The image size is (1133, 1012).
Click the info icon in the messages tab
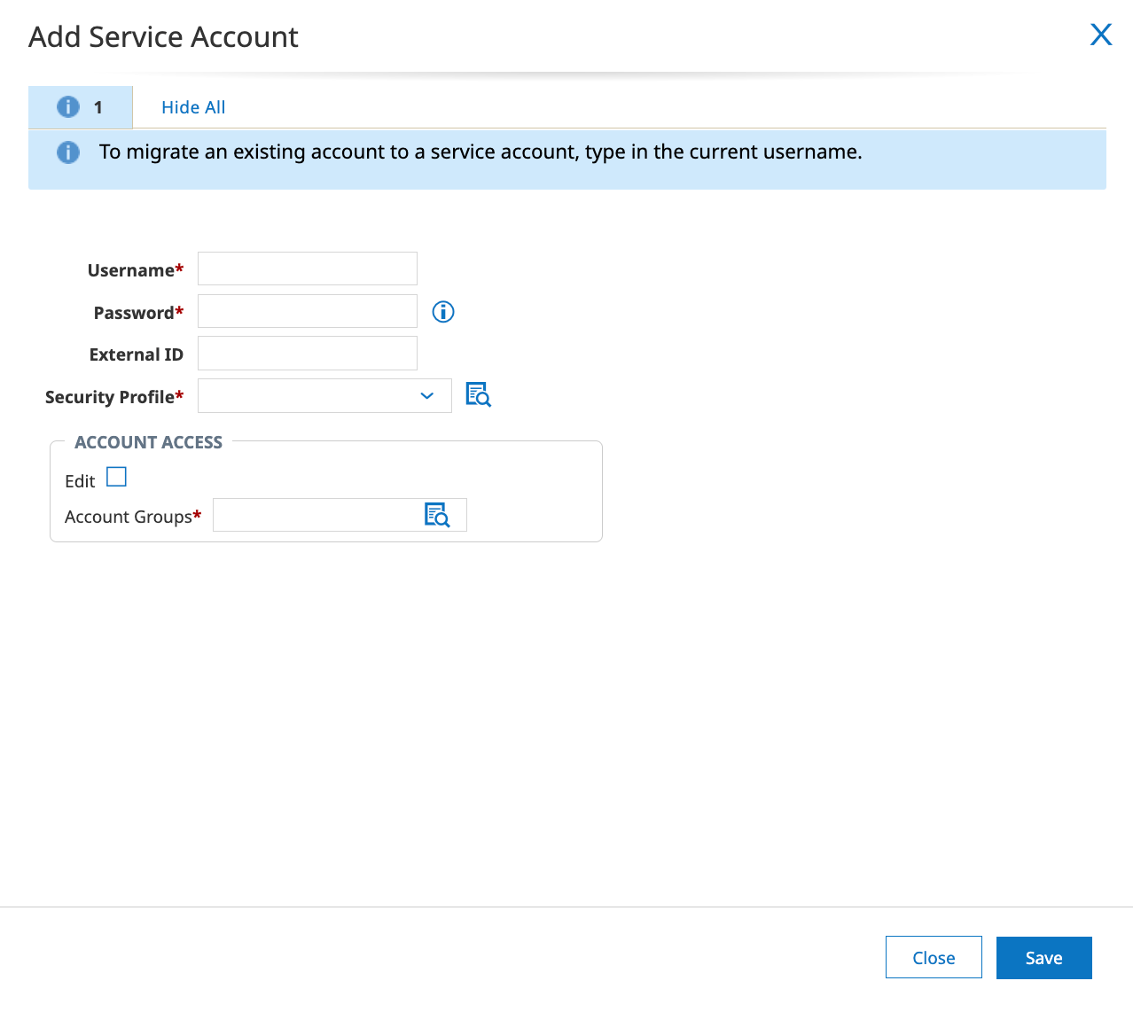[68, 107]
